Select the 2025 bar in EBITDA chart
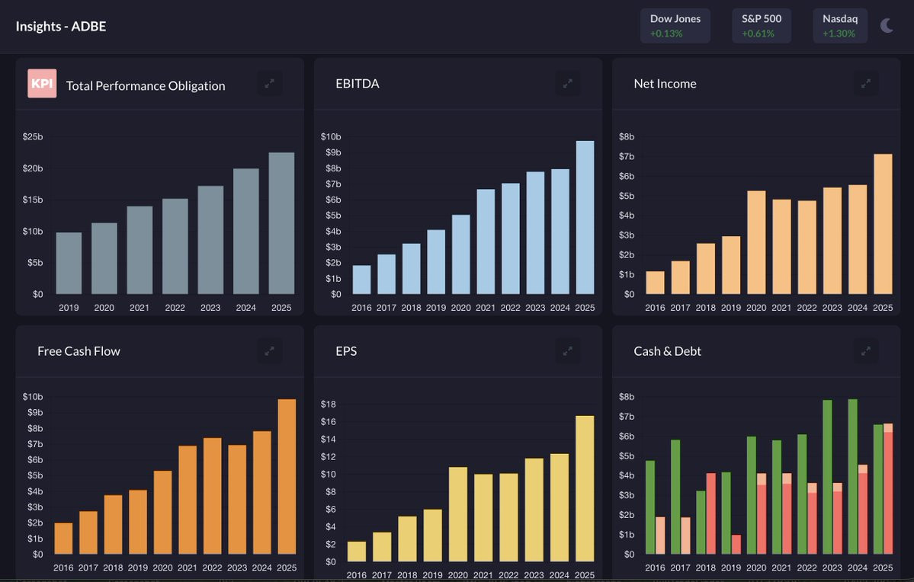 tap(585, 217)
